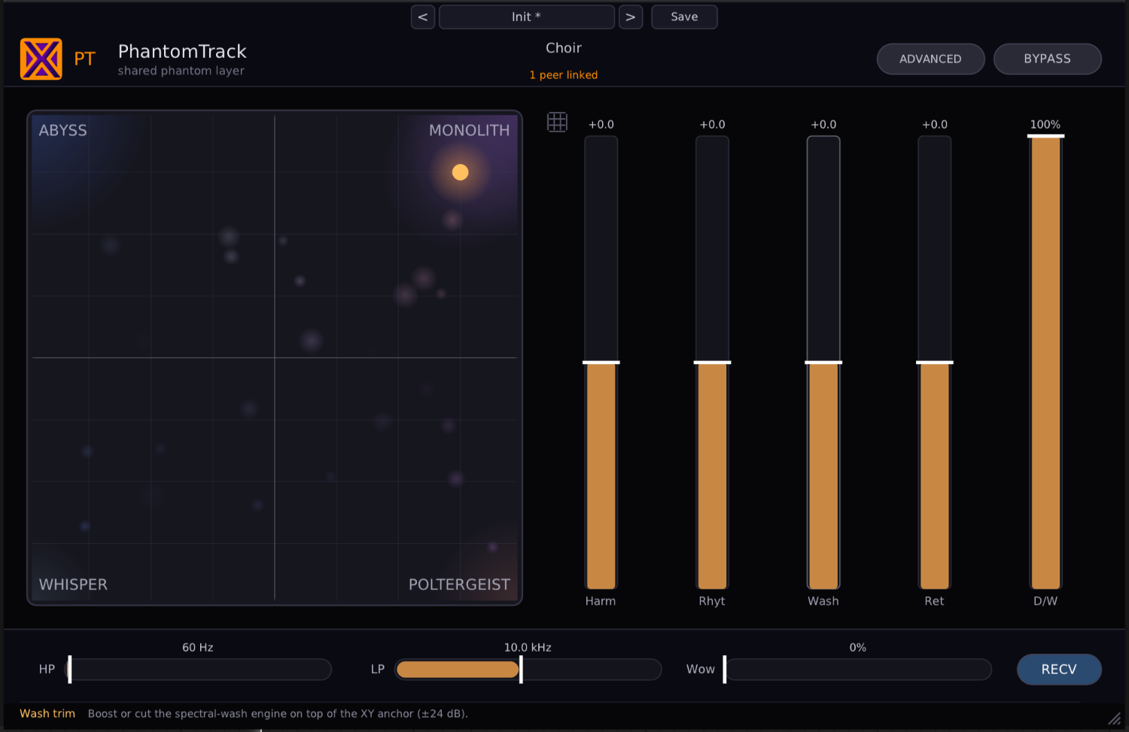Click the Wow amount slider track

coord(857,670)
